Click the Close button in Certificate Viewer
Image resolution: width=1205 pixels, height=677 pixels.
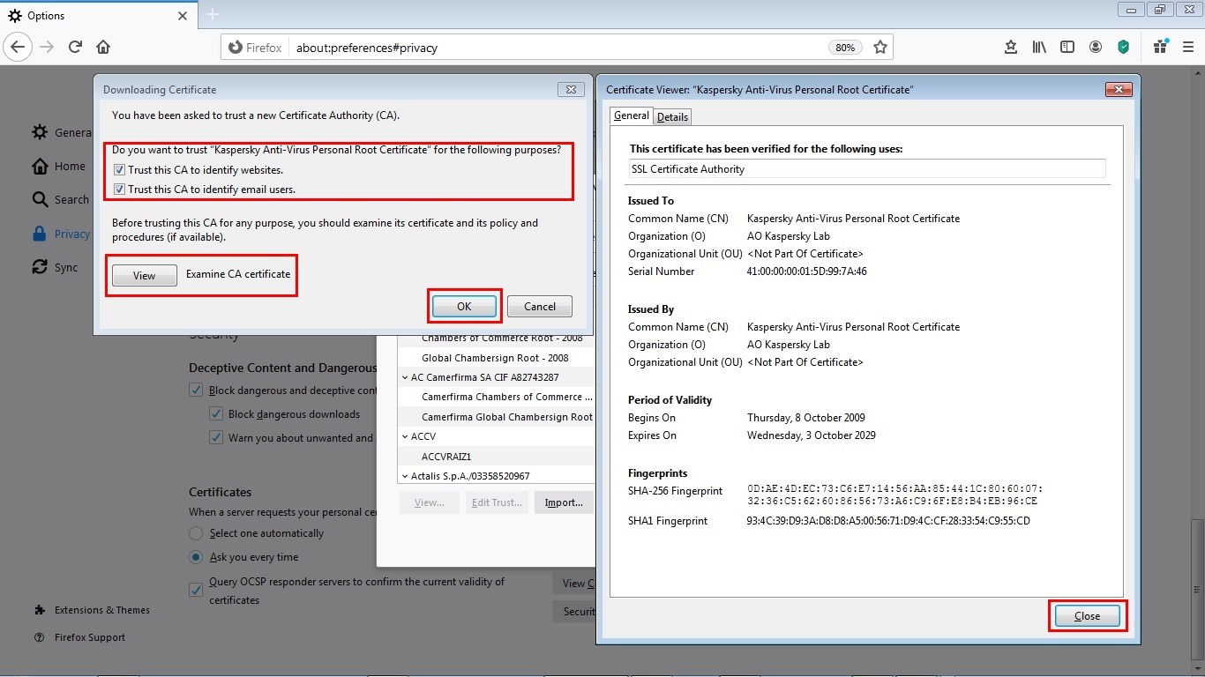(x=1087, y=616)
